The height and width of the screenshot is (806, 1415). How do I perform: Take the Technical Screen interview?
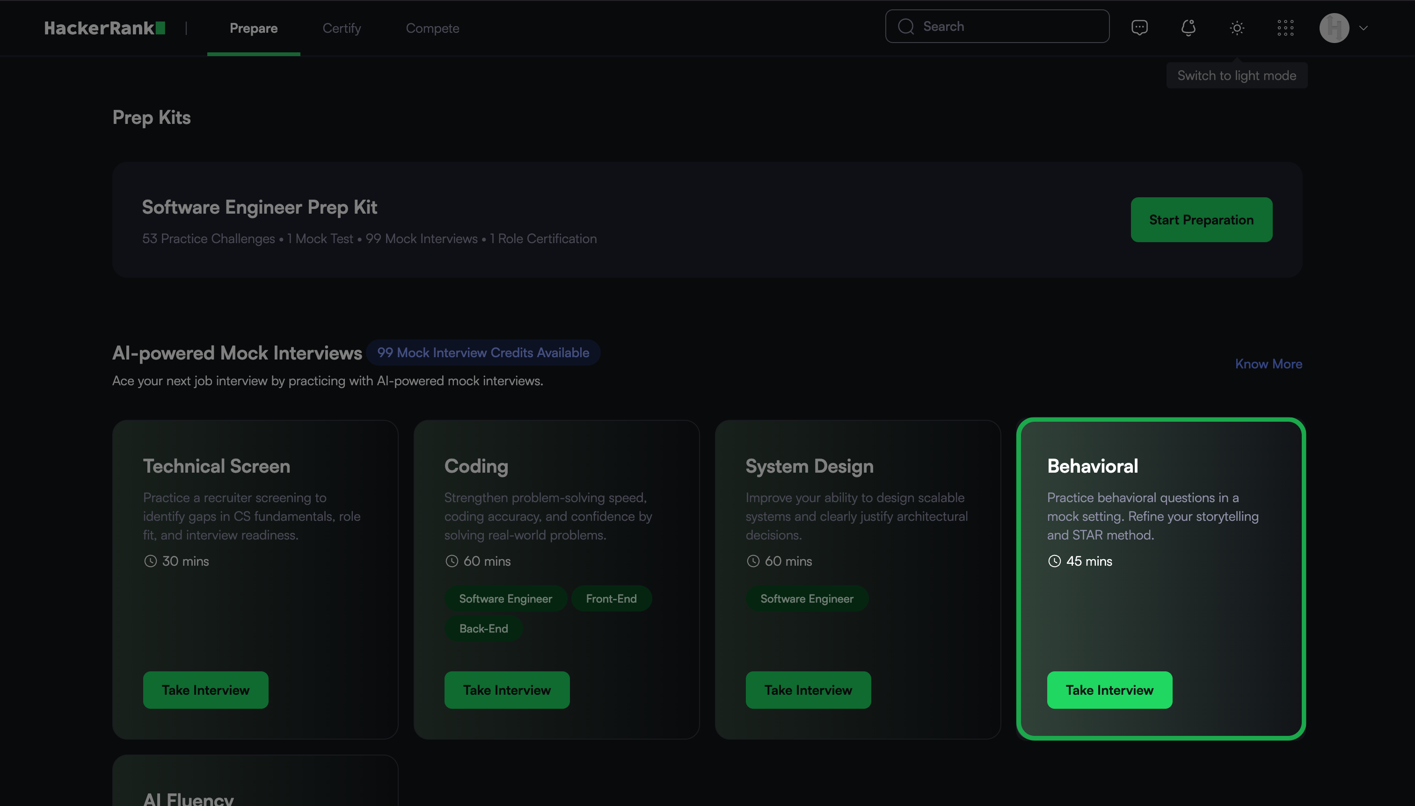click(x=205, y=690)
